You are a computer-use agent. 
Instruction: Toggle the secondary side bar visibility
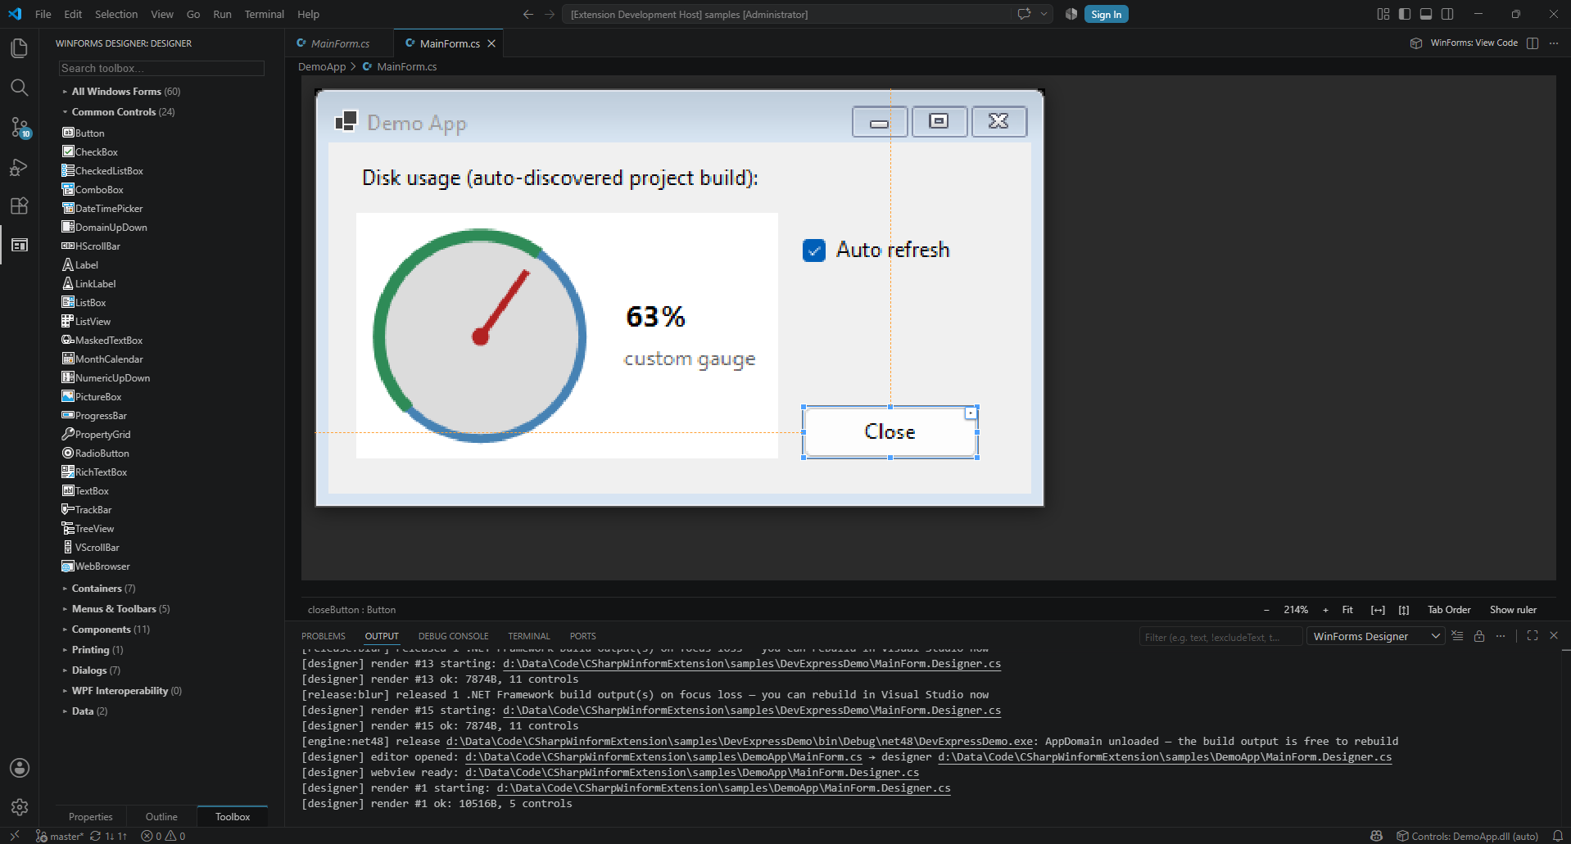coord(1447,14)
